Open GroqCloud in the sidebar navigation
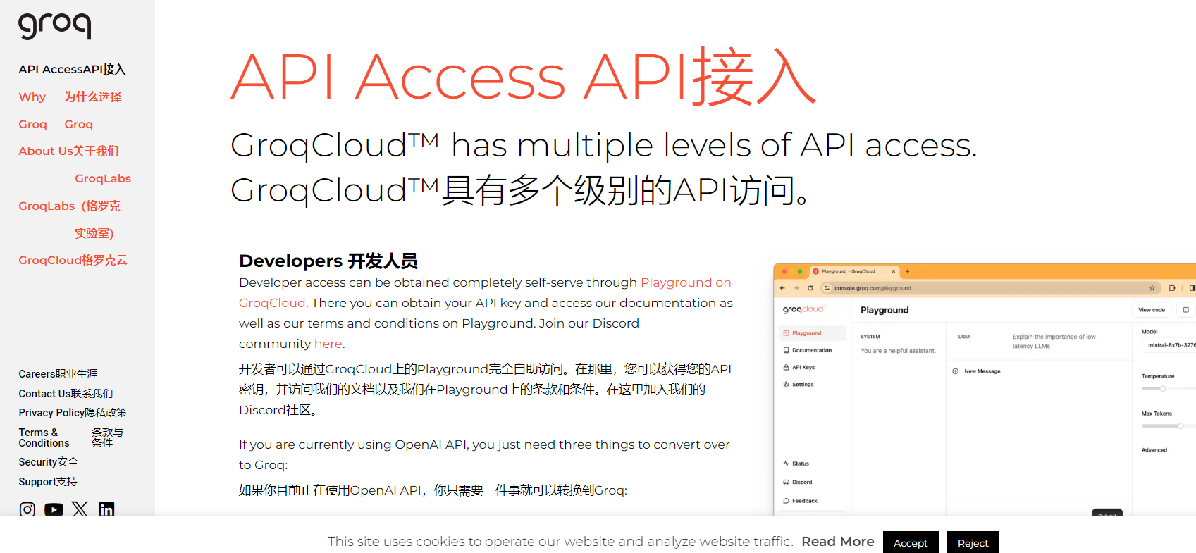This screenshot has width=1196, height=553. point(73,260)
